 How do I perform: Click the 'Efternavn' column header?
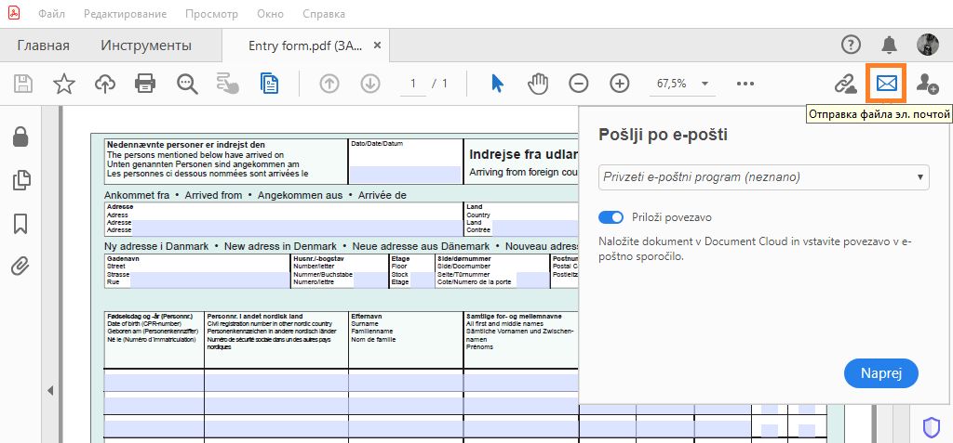[365, 316]
